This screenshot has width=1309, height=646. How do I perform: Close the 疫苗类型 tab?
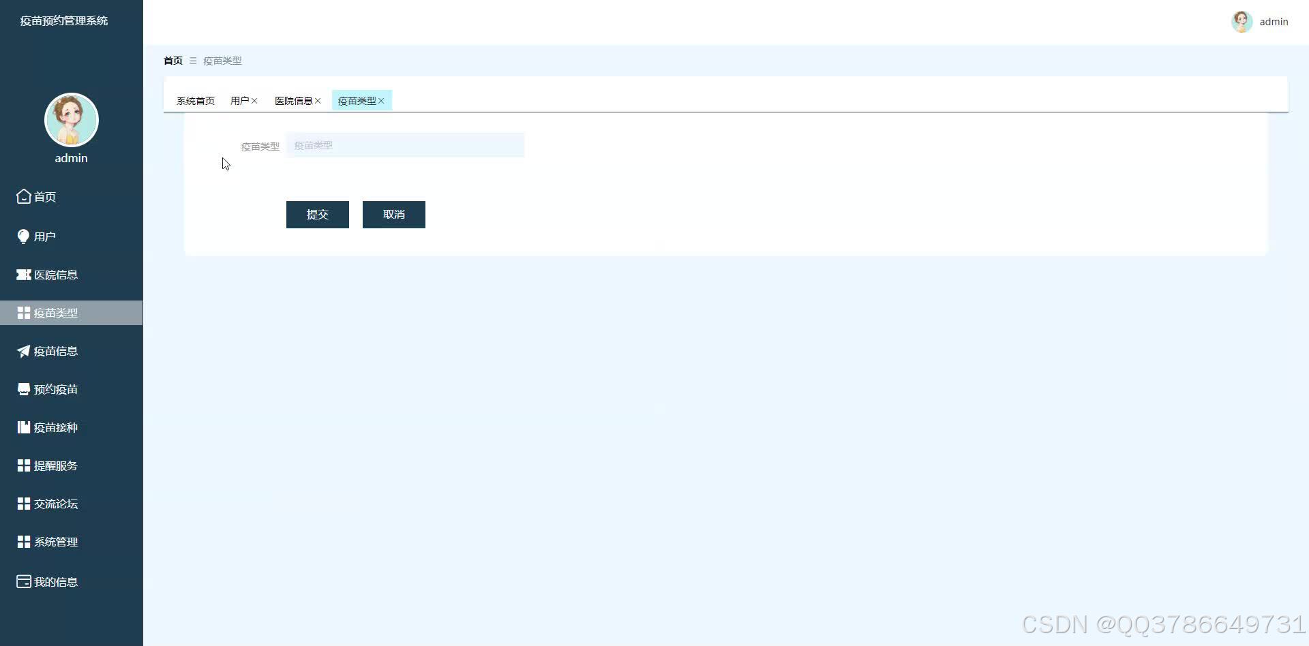(x=381, y=101)
